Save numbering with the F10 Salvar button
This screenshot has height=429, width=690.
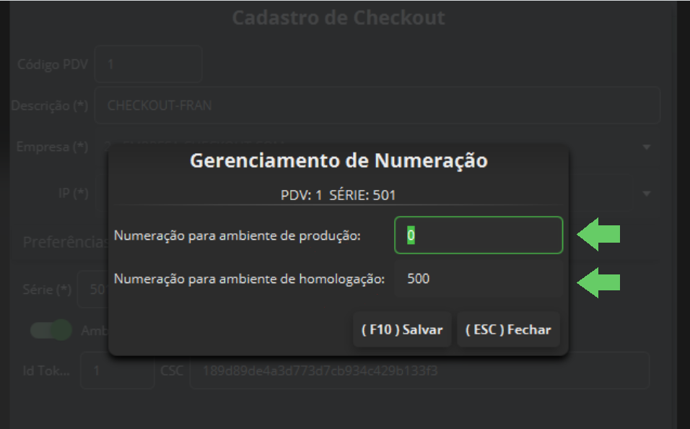[x=402, y=329]
